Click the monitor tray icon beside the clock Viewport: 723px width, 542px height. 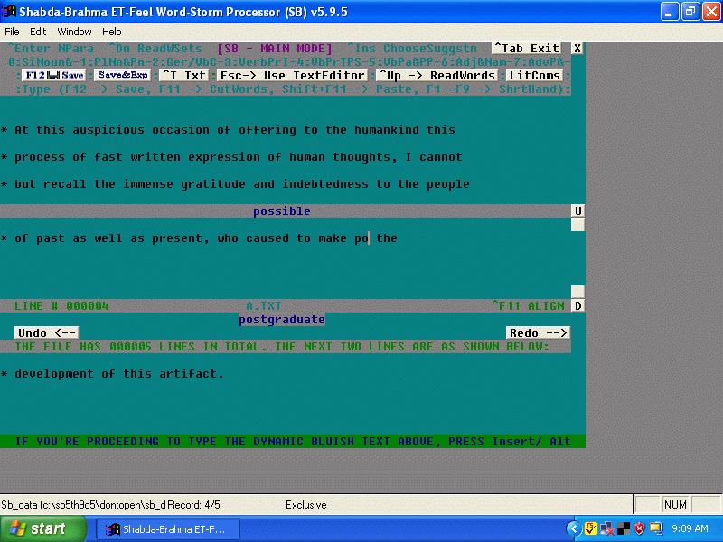(x=656, y=528)
